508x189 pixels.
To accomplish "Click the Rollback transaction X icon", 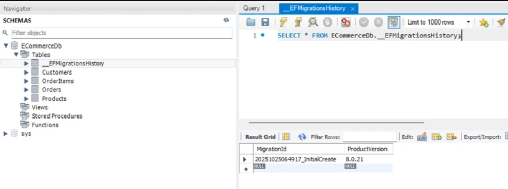I will (378, 22).
